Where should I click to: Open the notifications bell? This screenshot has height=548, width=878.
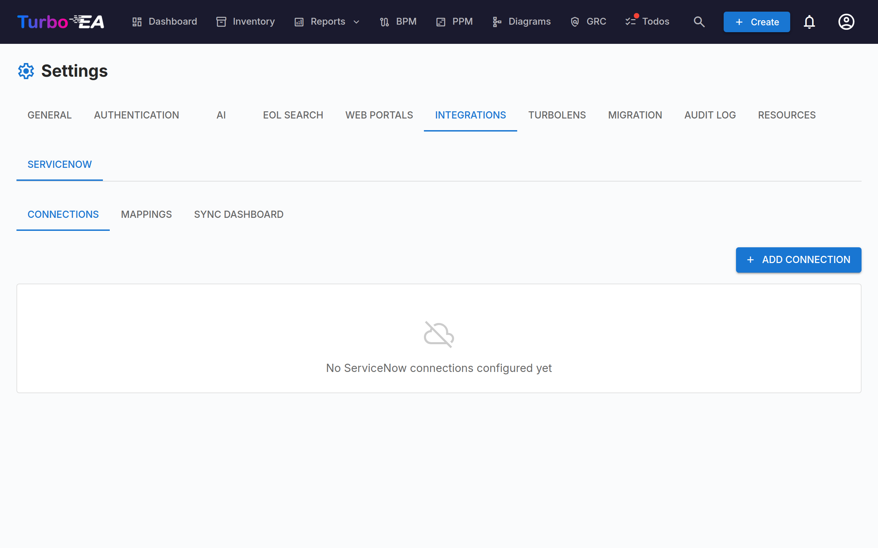tap(809, 22)
